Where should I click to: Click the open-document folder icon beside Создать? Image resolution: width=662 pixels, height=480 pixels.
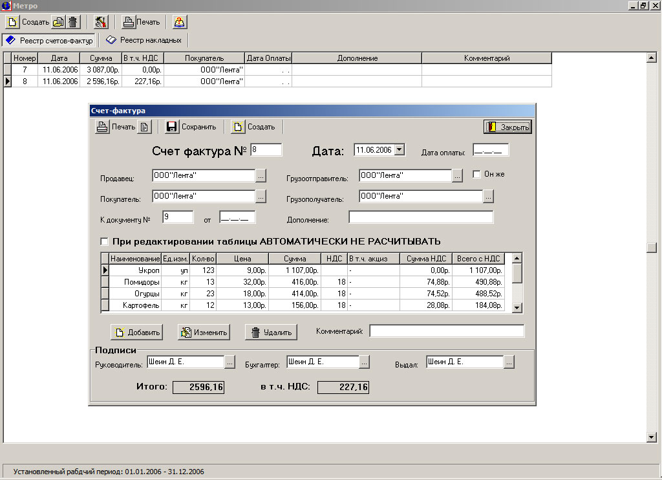point(59,22)
